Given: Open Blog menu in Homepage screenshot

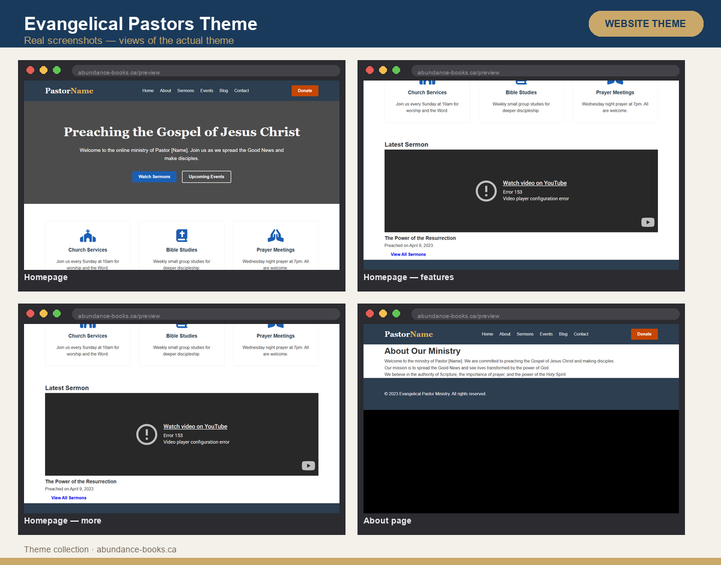Looking at the screenshot, I should click(x=224, y=91).
